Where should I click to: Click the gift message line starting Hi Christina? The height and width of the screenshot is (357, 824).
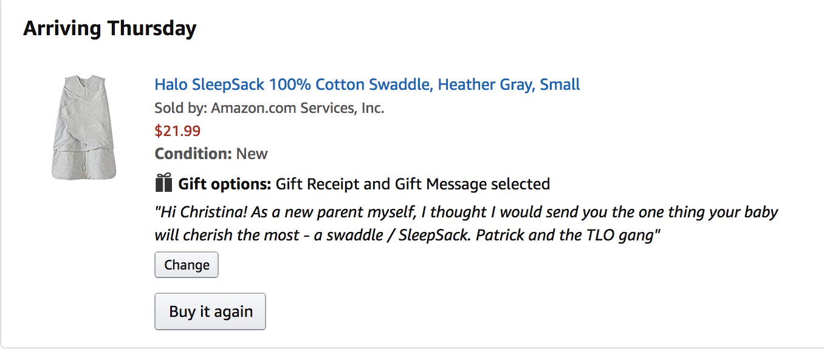tap(466, 212)
